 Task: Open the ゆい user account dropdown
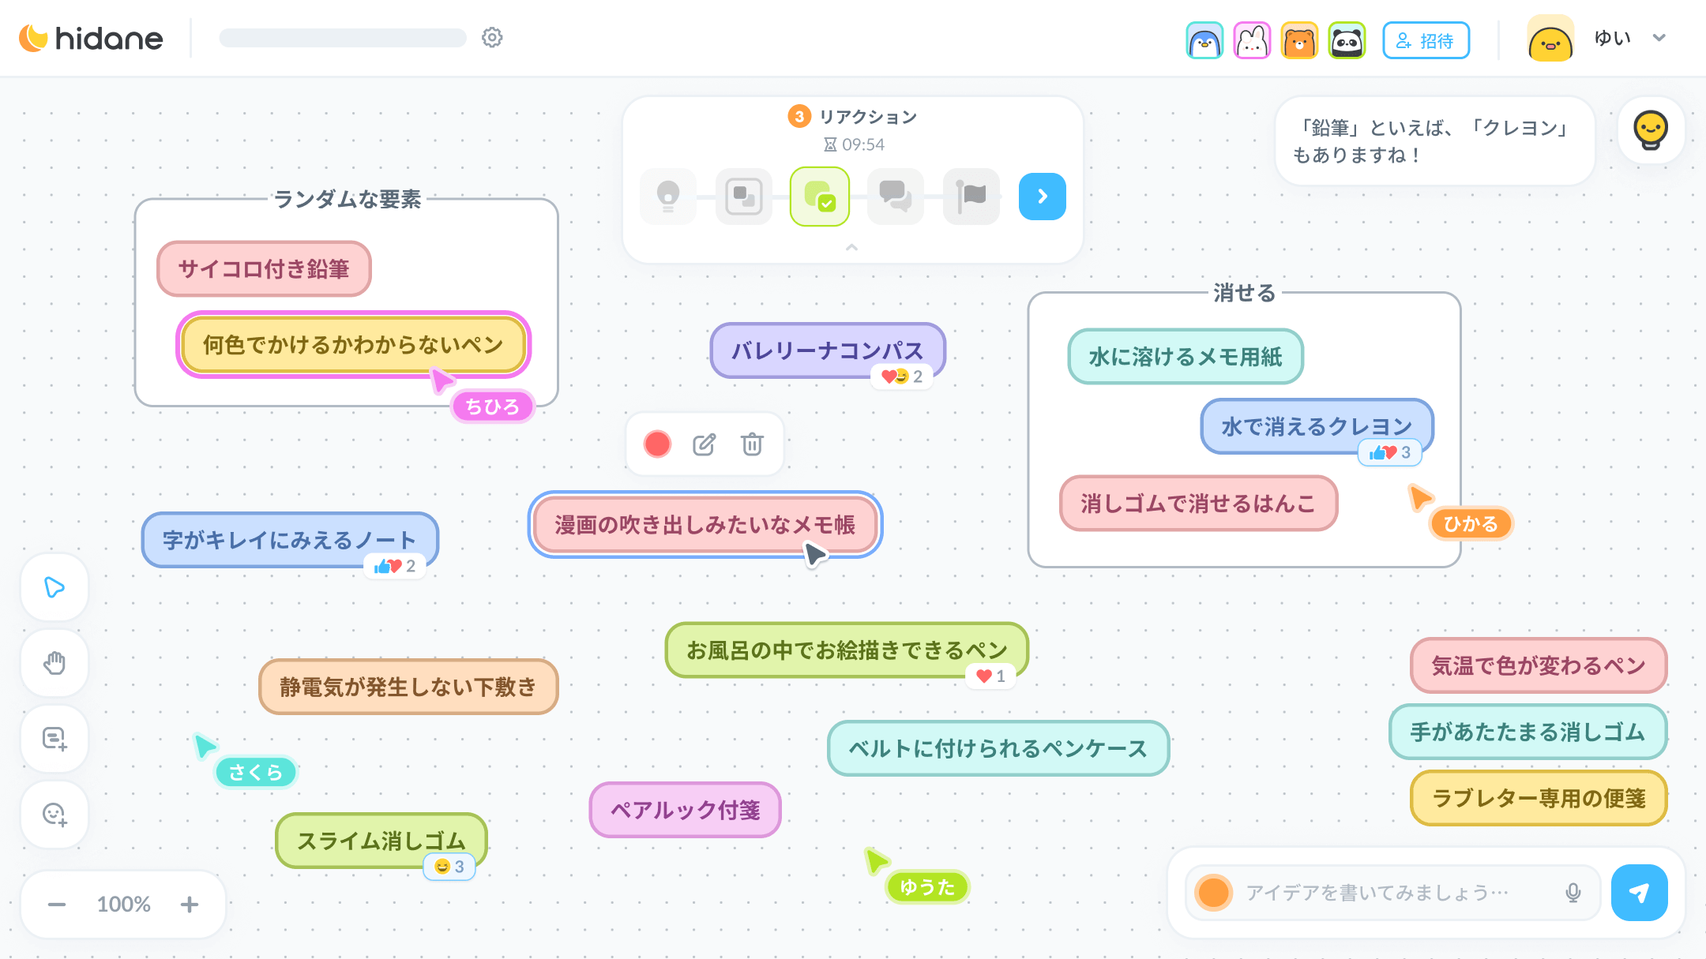[1659, 38]
